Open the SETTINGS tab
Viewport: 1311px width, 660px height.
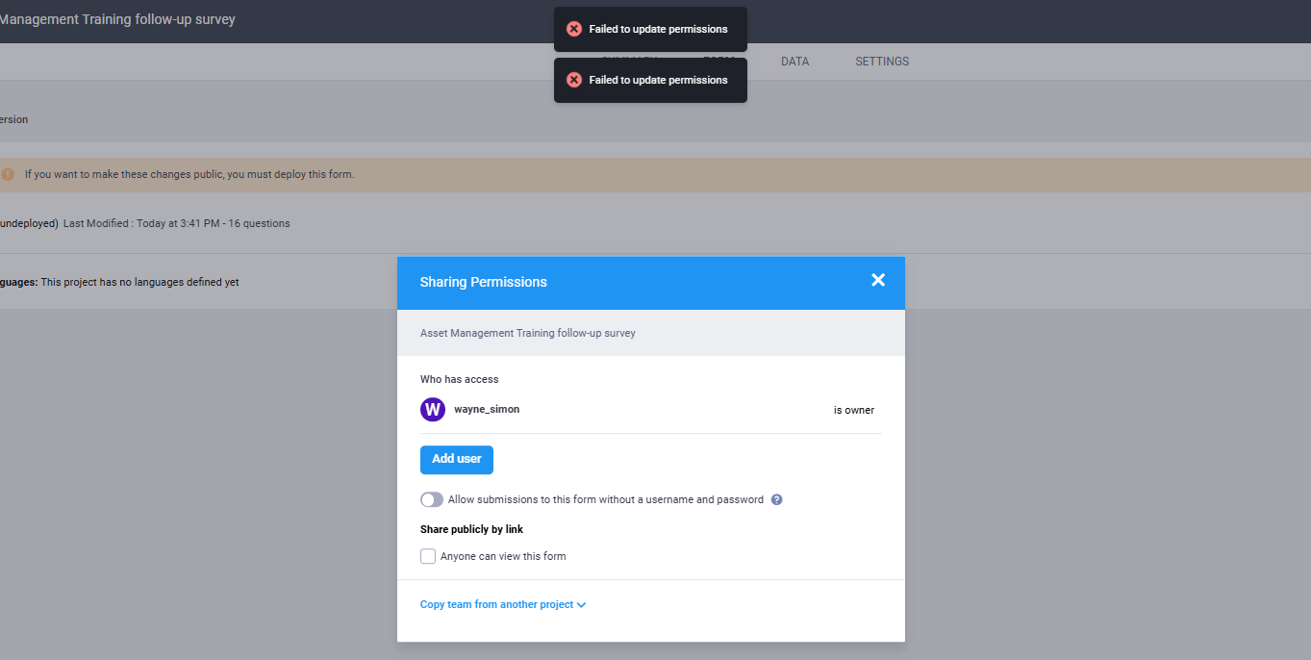882,62
